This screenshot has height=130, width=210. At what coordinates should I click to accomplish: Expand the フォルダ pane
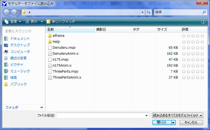coord(42,107)
